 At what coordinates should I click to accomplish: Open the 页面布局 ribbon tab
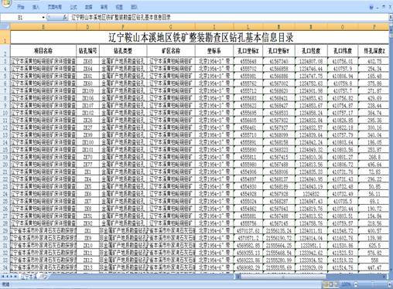click(55, 7)
